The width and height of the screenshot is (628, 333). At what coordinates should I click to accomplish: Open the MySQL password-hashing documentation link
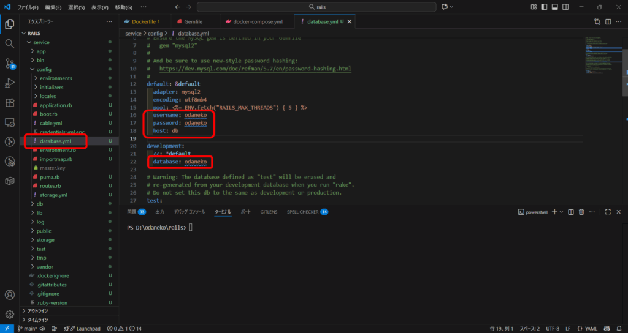pos(255,69)
